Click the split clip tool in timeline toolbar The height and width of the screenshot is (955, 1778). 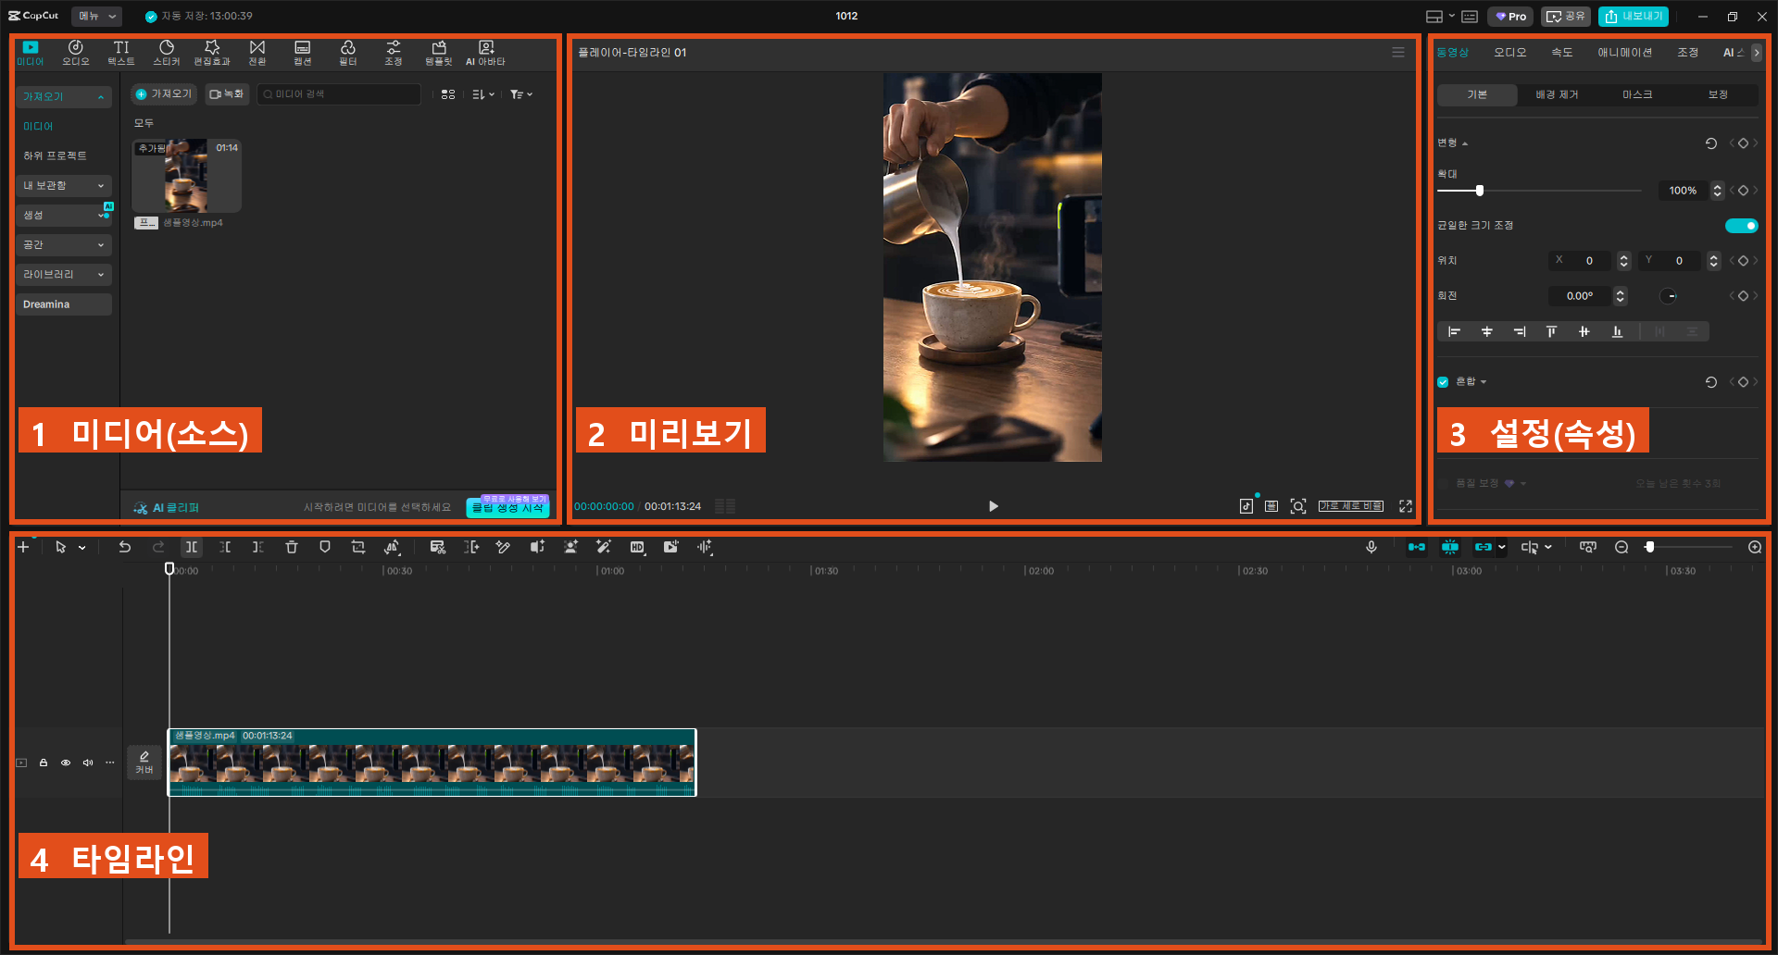point(191,547)
